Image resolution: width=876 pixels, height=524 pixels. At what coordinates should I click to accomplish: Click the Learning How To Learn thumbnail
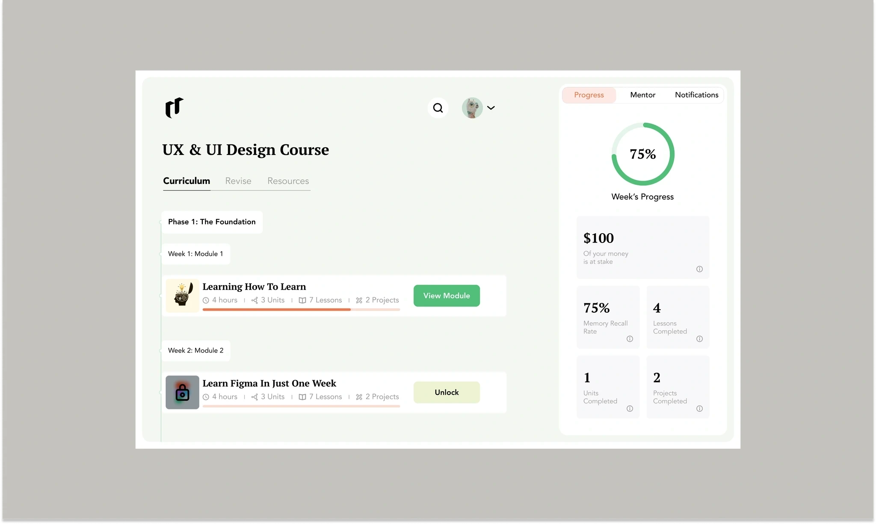(182, 296)
